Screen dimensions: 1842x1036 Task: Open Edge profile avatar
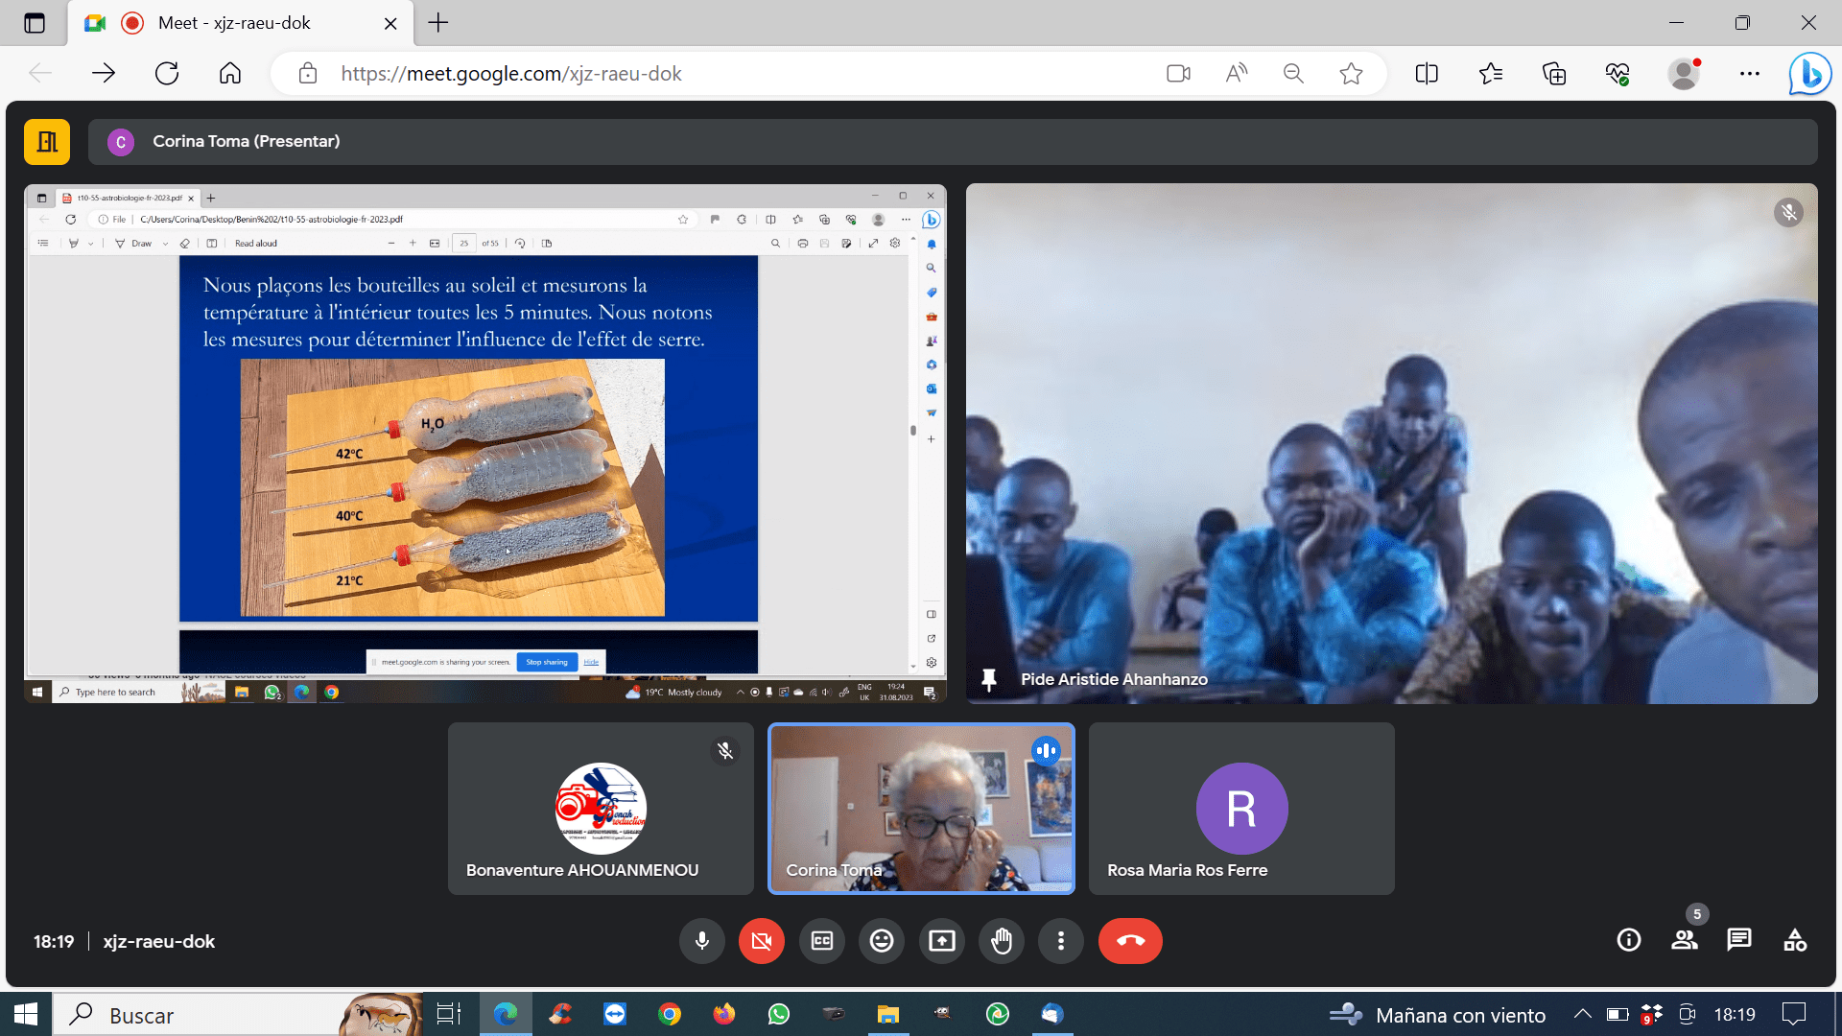1684,74
